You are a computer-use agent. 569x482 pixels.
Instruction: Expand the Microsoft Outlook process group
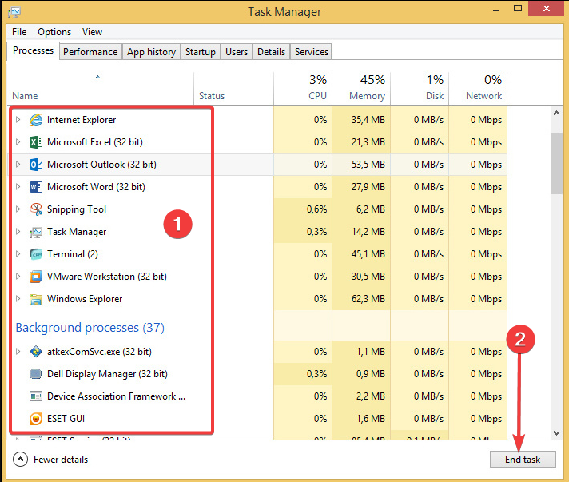coord(18,165)
